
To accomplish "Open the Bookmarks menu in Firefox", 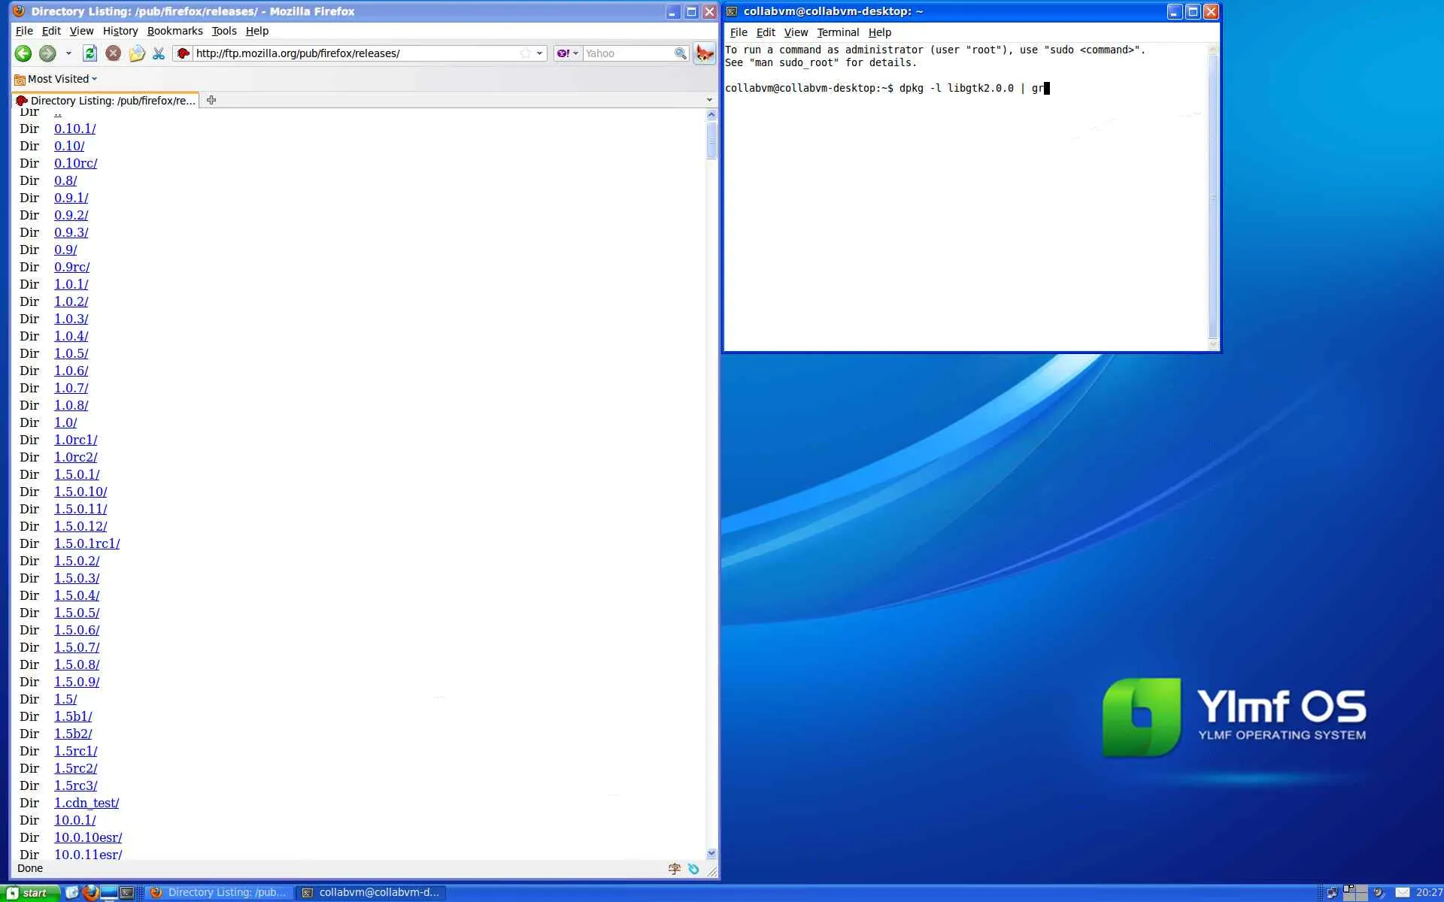I will pos(174,31).
